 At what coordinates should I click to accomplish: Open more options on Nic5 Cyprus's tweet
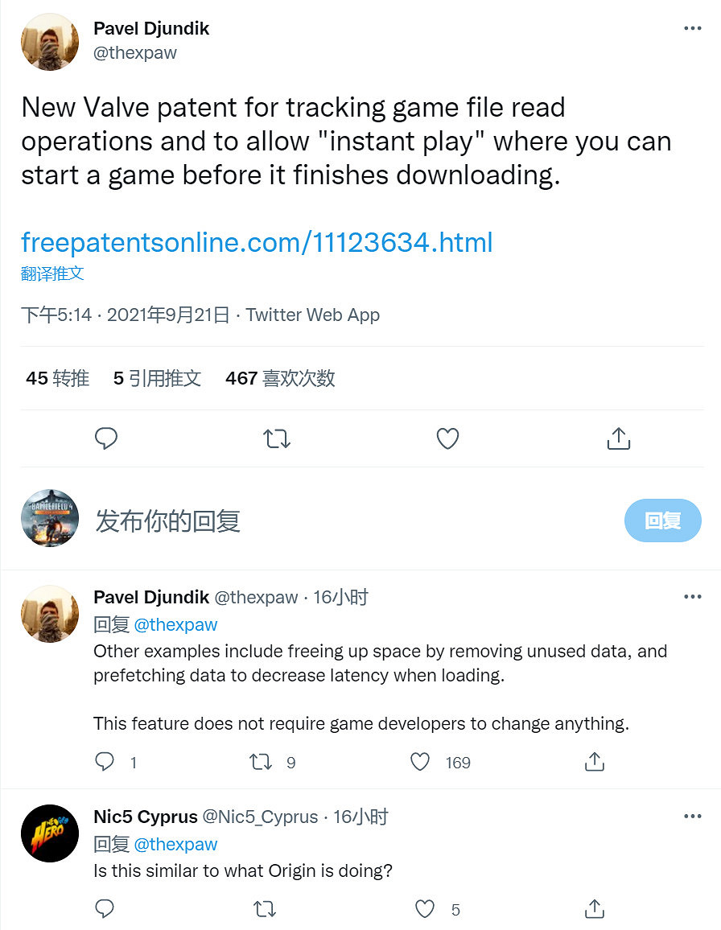692,816
